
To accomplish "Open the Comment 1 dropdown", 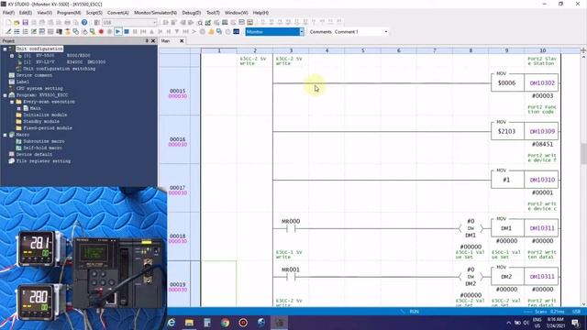I will pyautogui.click(x=386, y=32).
